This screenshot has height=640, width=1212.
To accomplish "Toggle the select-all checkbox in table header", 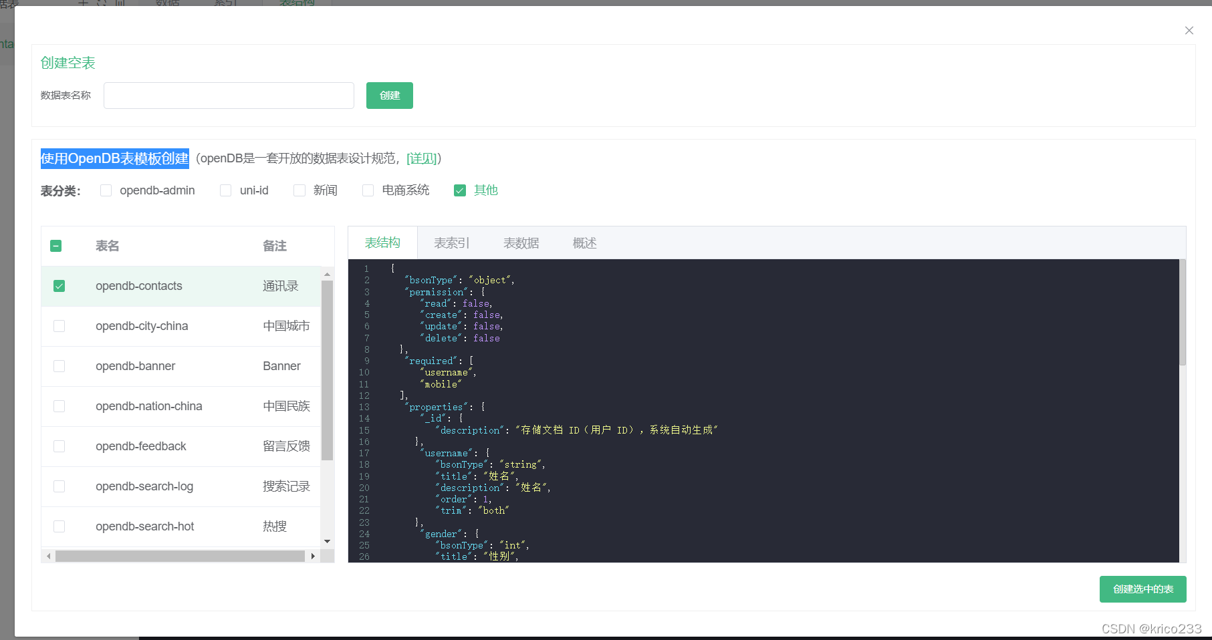I will 56,246.
